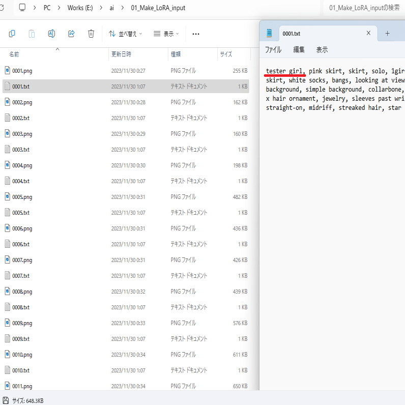The width and height of the screenshot is (405, 405).
Task: Click the Share icon in toolbar
Action: 71,34
